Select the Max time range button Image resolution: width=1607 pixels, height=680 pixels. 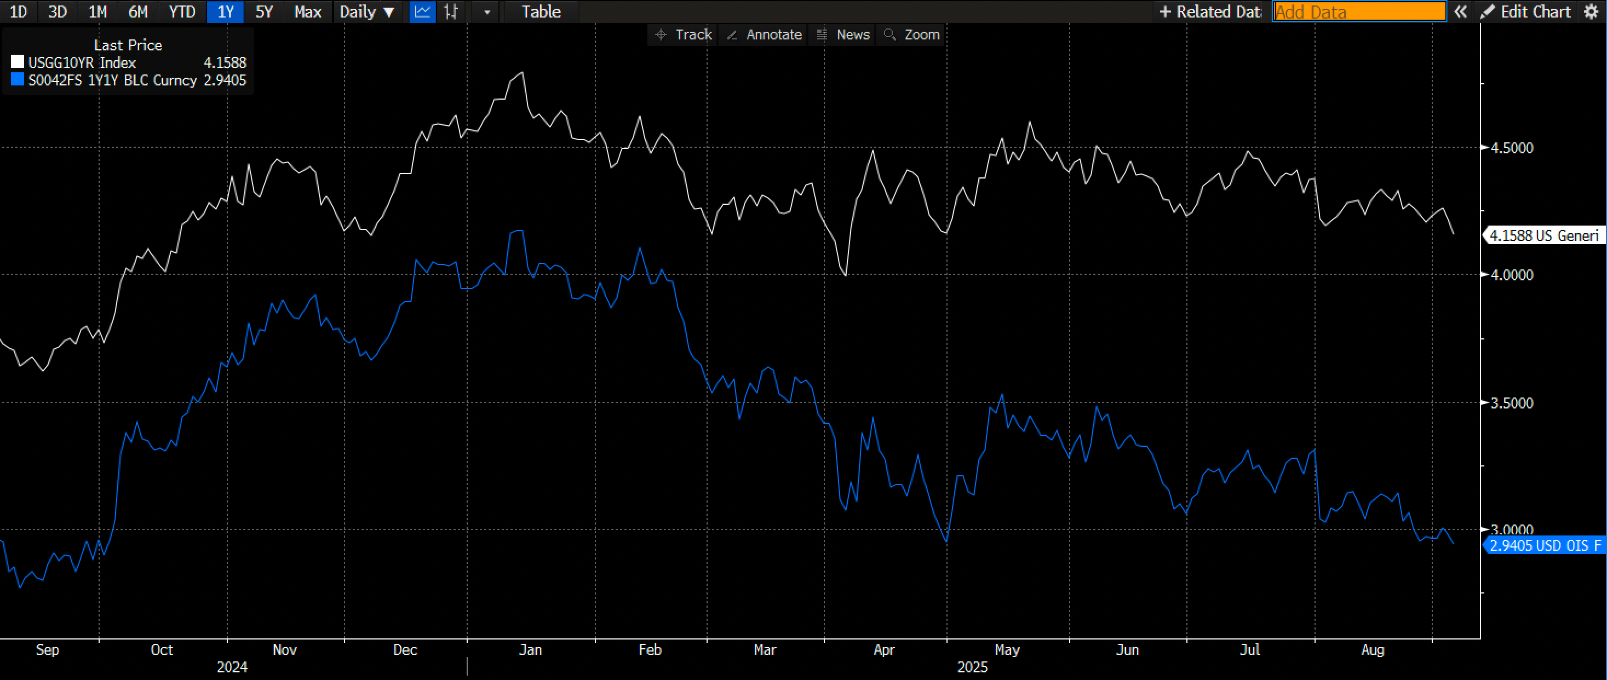point(308,12)
